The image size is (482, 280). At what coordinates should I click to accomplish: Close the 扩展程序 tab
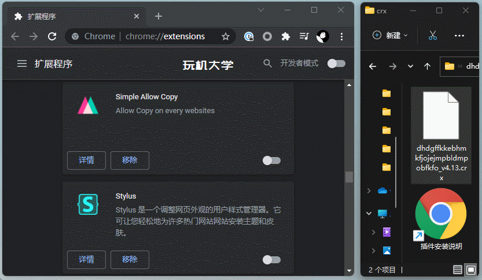point(137,16)
